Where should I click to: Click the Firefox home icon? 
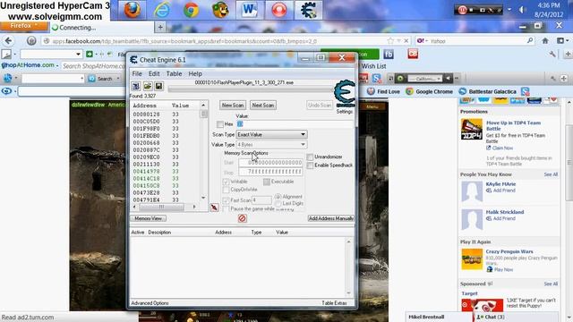[x=545, y=41]
